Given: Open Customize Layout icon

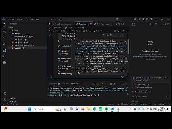Looking at the screenshot, I should tap(140, 19).
